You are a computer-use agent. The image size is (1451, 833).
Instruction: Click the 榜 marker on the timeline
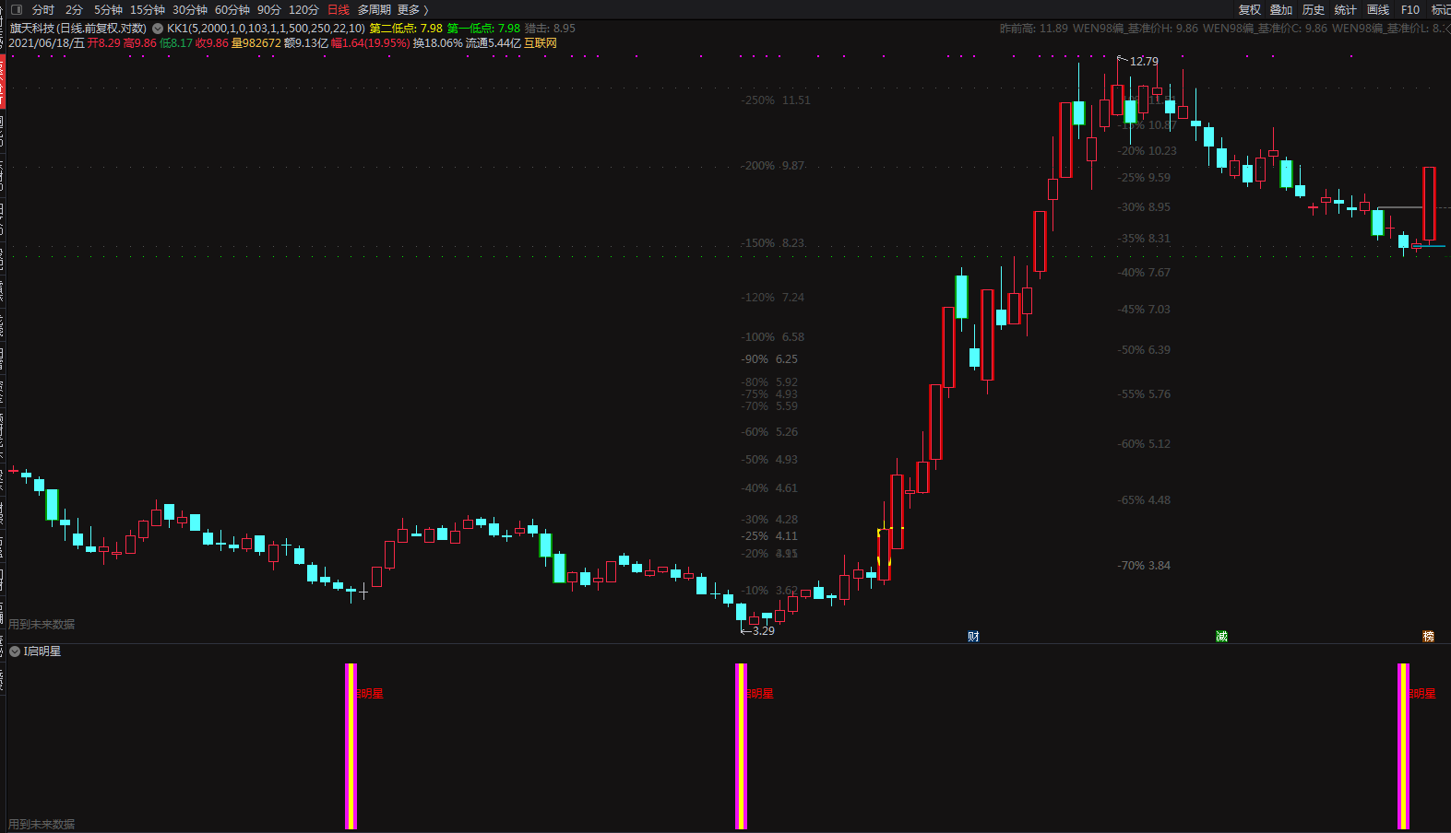[x=1428, y=637]
